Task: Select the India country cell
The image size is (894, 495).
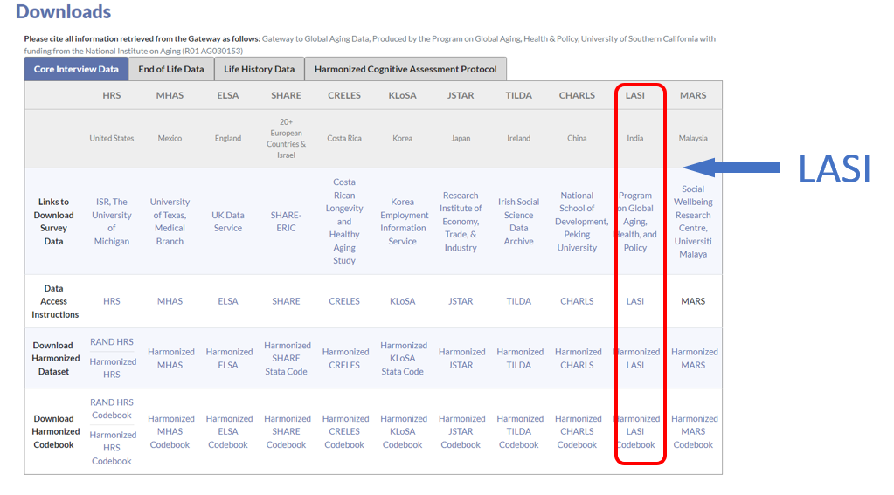Action: [635, 139]
